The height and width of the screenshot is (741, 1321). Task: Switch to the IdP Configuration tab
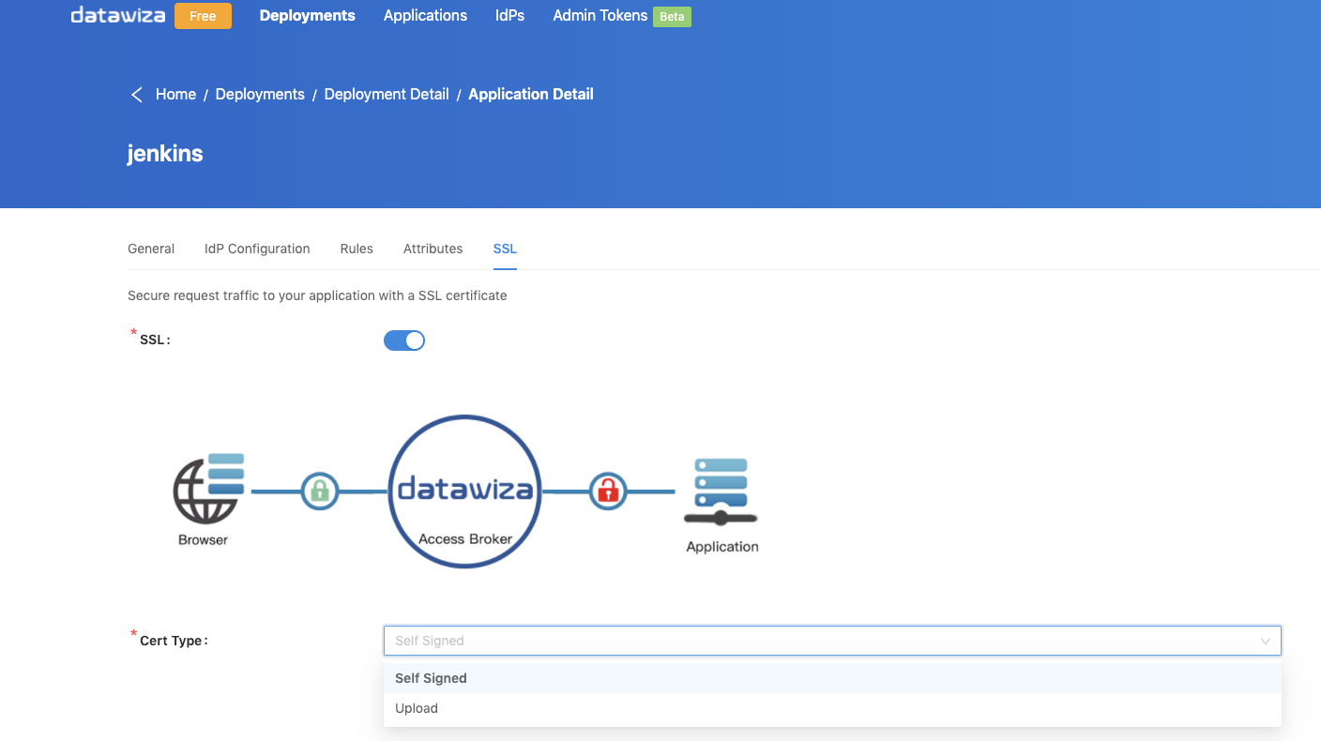pos(257,249)
